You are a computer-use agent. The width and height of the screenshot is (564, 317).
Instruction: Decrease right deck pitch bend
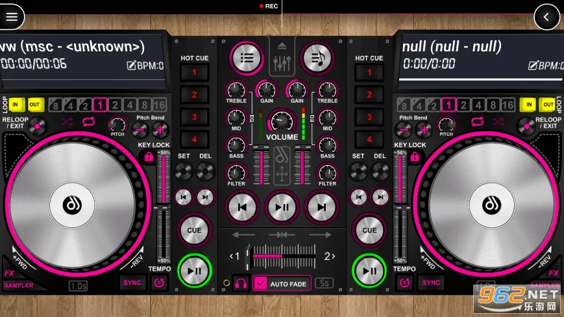click(404, 130)
